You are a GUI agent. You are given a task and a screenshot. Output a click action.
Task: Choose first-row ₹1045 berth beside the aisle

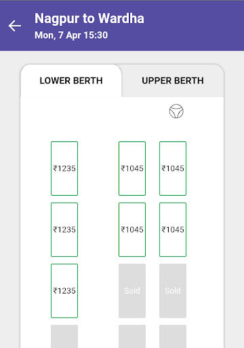click(132, 169)
